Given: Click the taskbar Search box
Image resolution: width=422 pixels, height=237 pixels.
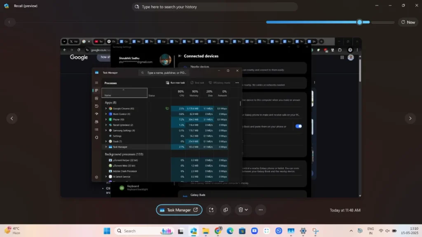Looking at the screenshot, I should tap(145, 231).
